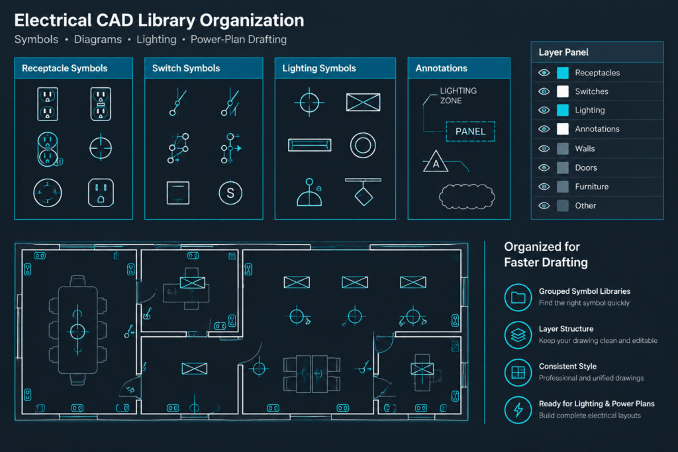Select the crosshair ceiling light symbol
678x452 pixels.
coord(309,103)
